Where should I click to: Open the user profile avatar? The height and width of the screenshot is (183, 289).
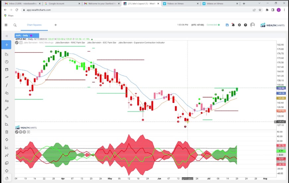(x=253, y=25)
